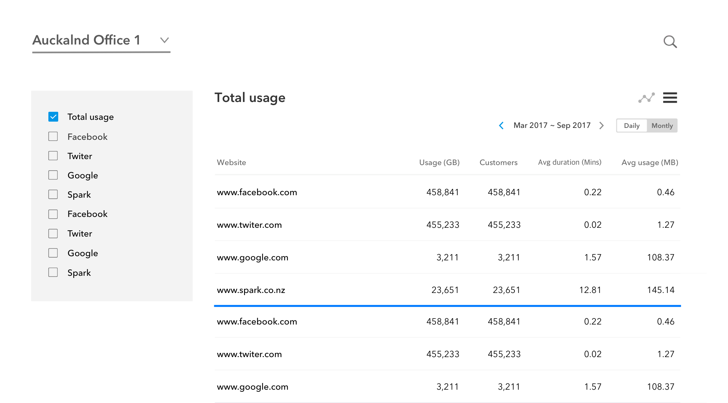The height and width of the screenshot is (403, 728).
Task: Uncheck the Total usage checkbox
Action: pos(53,117)
